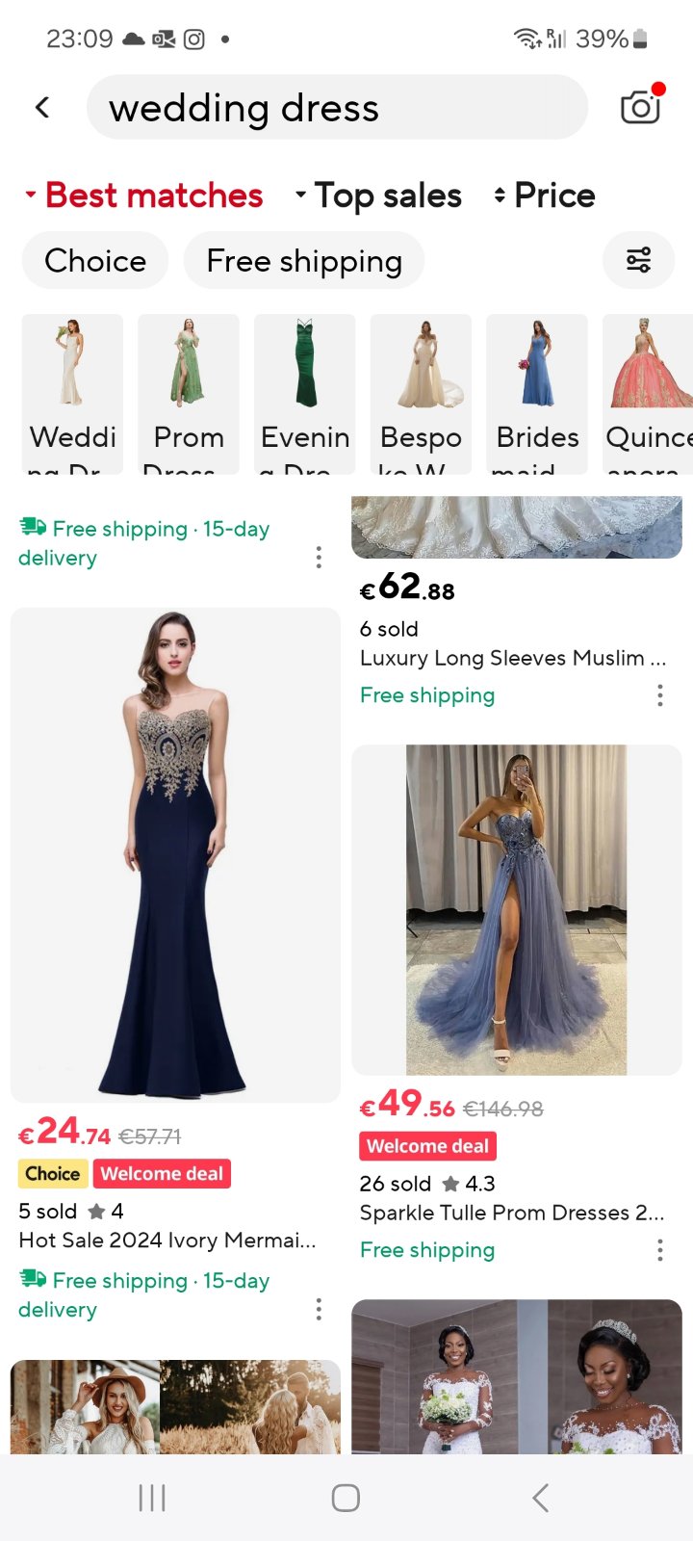This screenshot has width=693, height=1541.
Task: Expand the Best matches sort dropdown
Action: click(x=144, y=196)
